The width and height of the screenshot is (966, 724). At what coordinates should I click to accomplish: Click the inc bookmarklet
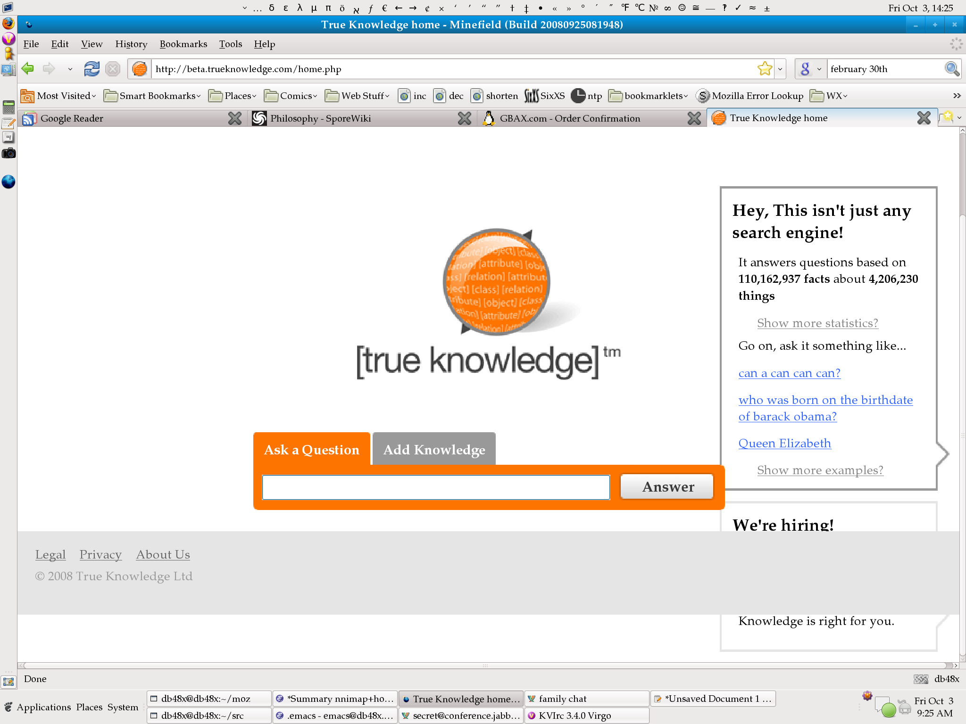tap(412, 96)
